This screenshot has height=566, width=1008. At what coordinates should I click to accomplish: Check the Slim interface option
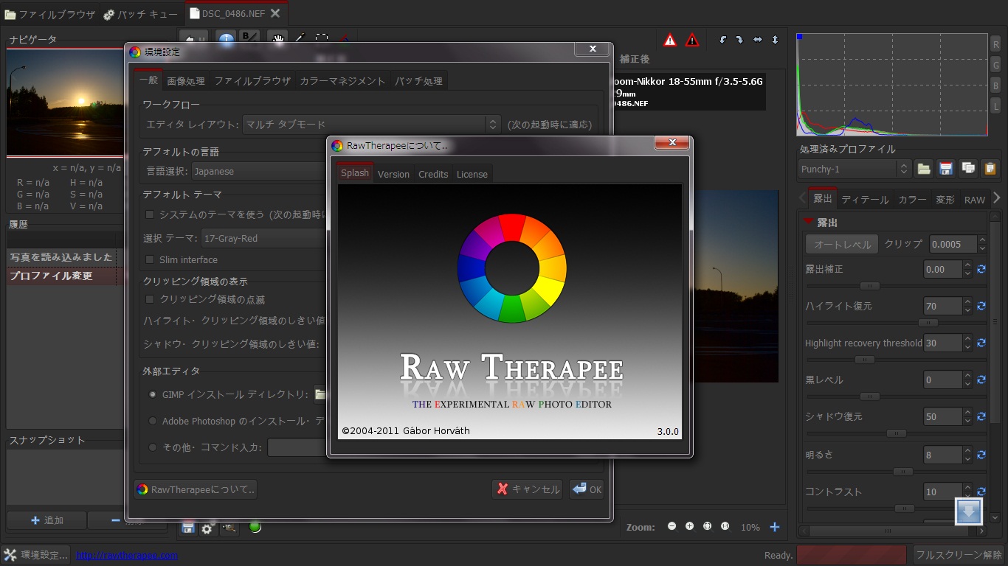tap(150, 259)
